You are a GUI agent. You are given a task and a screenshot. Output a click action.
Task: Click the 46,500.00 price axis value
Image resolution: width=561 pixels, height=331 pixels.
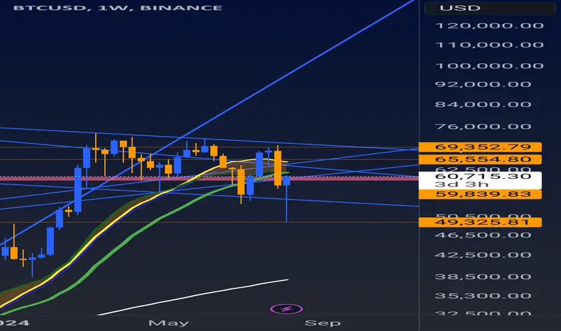[483, 235]
